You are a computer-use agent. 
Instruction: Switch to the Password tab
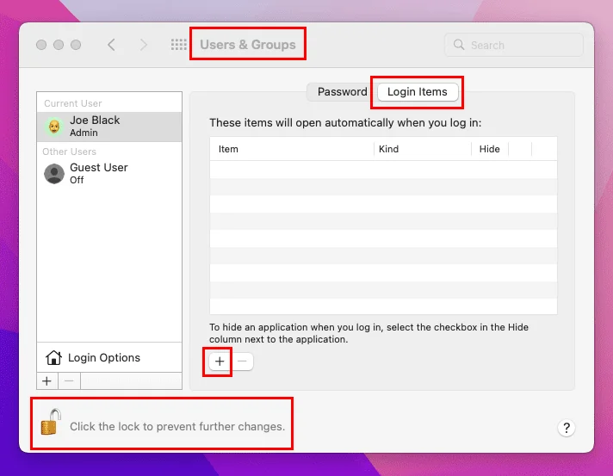[342, 92]
